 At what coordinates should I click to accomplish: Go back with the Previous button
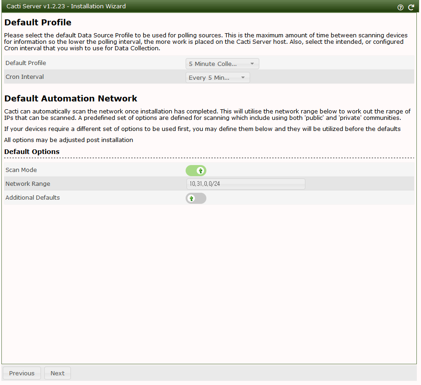tap(22, 373)
